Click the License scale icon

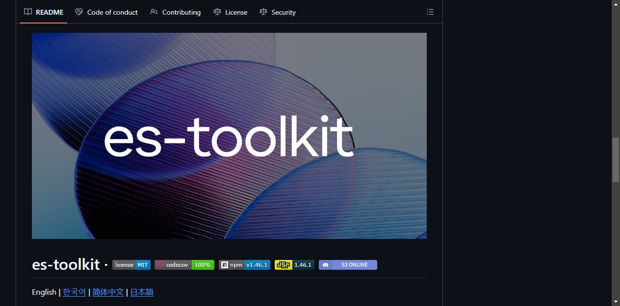point(217,12)
